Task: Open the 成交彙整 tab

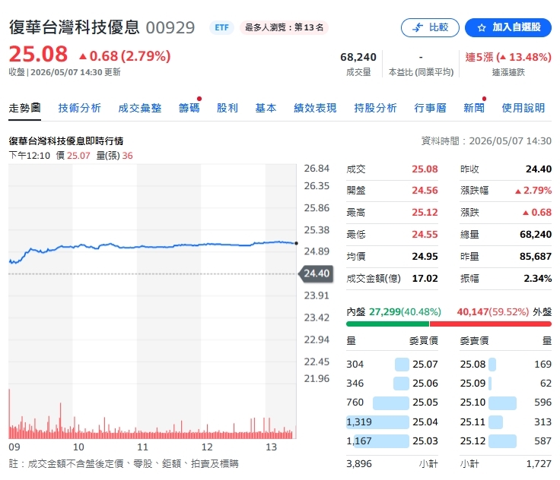Action: pyautogui.click(x=140, y=108)
